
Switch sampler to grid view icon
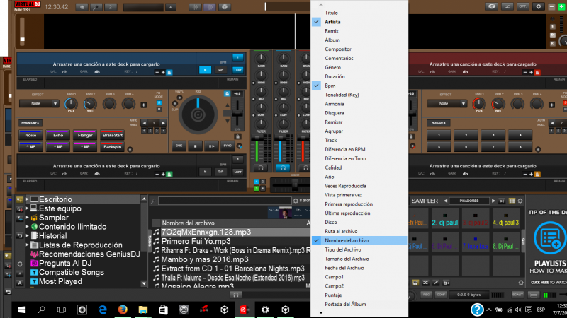click(x=512, y=201)
